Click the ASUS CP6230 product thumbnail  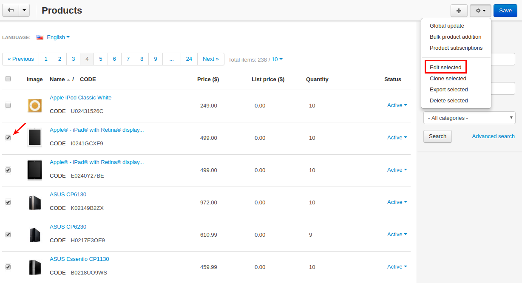pos(35,235)
